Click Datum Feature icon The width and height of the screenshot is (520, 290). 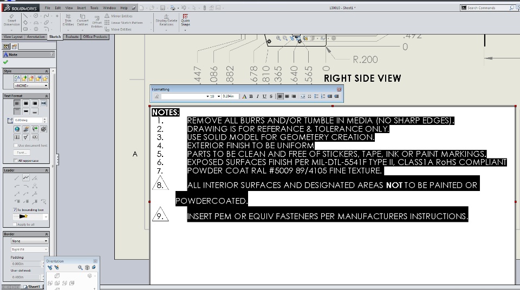click(35, 137)
